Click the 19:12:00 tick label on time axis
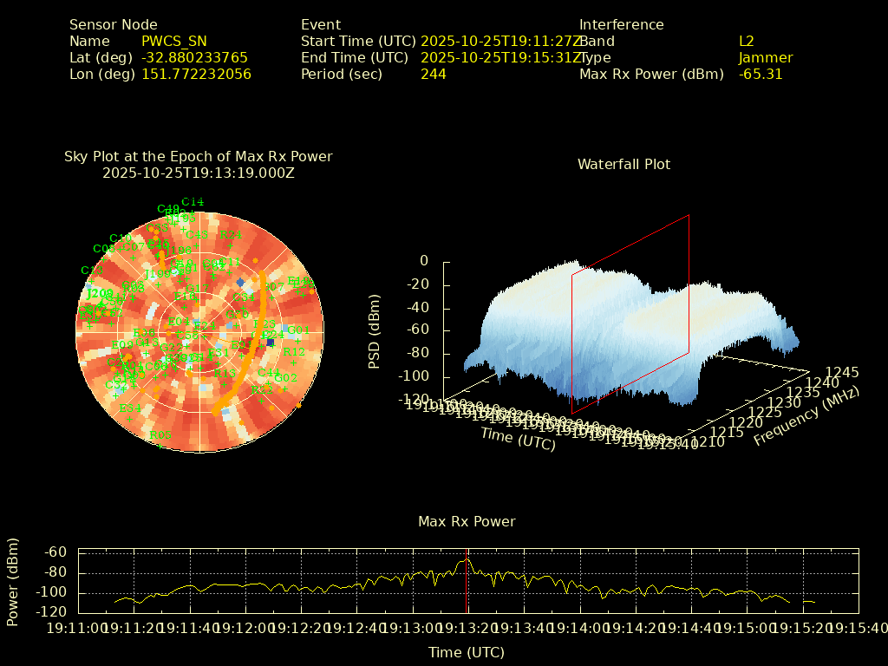Viewport: 888px width, 666px height. [x=245, y=628]
